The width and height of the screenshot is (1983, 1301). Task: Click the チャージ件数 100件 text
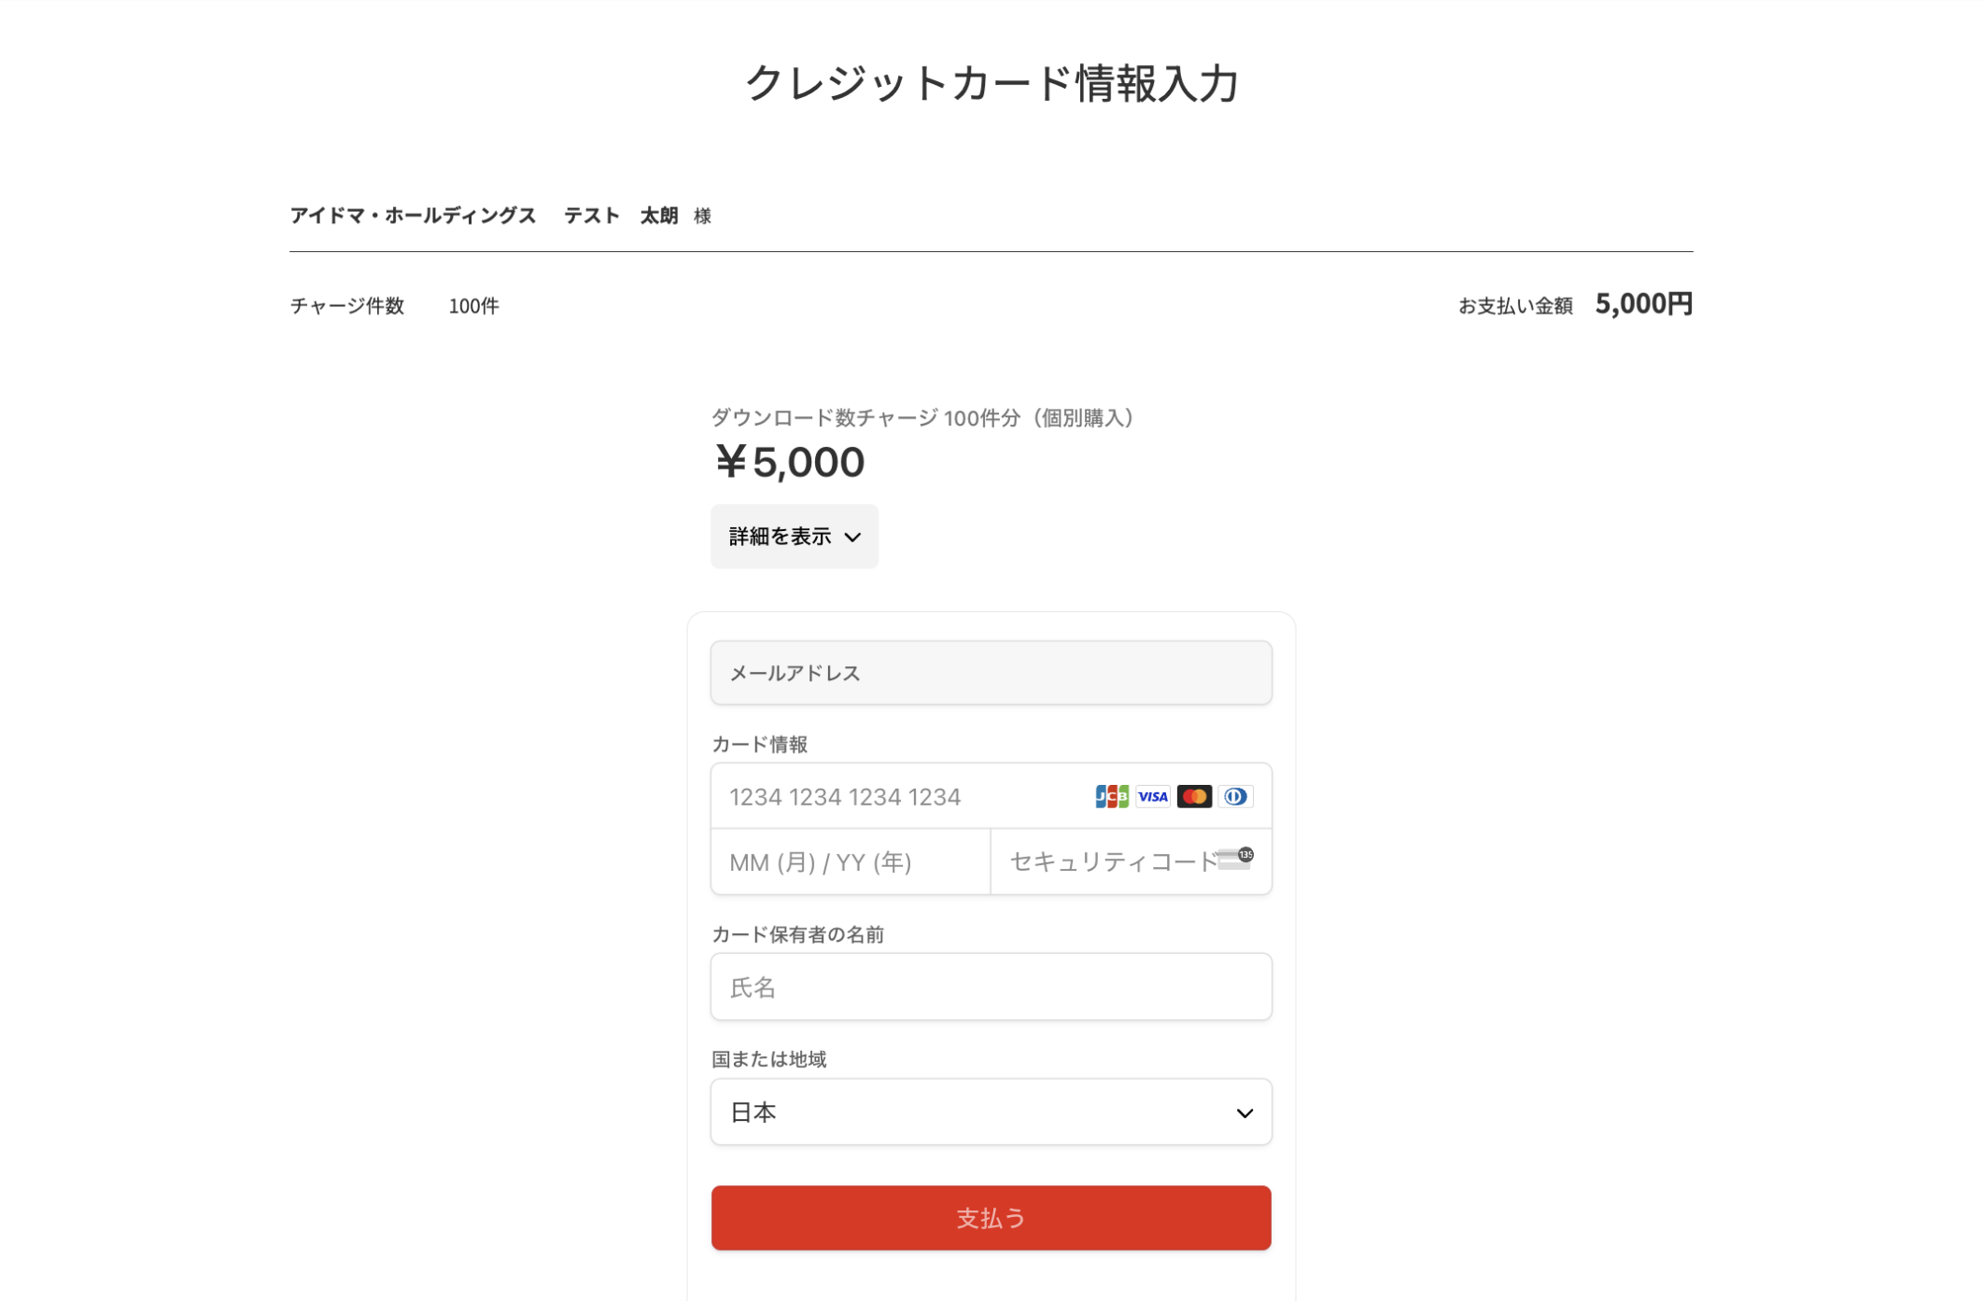[x=394, y=306]
